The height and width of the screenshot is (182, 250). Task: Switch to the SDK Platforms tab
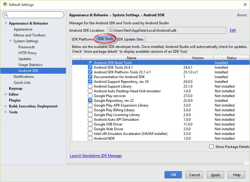[82, 39]
